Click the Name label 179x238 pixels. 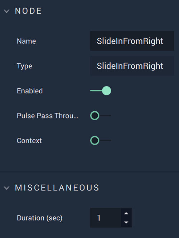[x=26, y=41]
